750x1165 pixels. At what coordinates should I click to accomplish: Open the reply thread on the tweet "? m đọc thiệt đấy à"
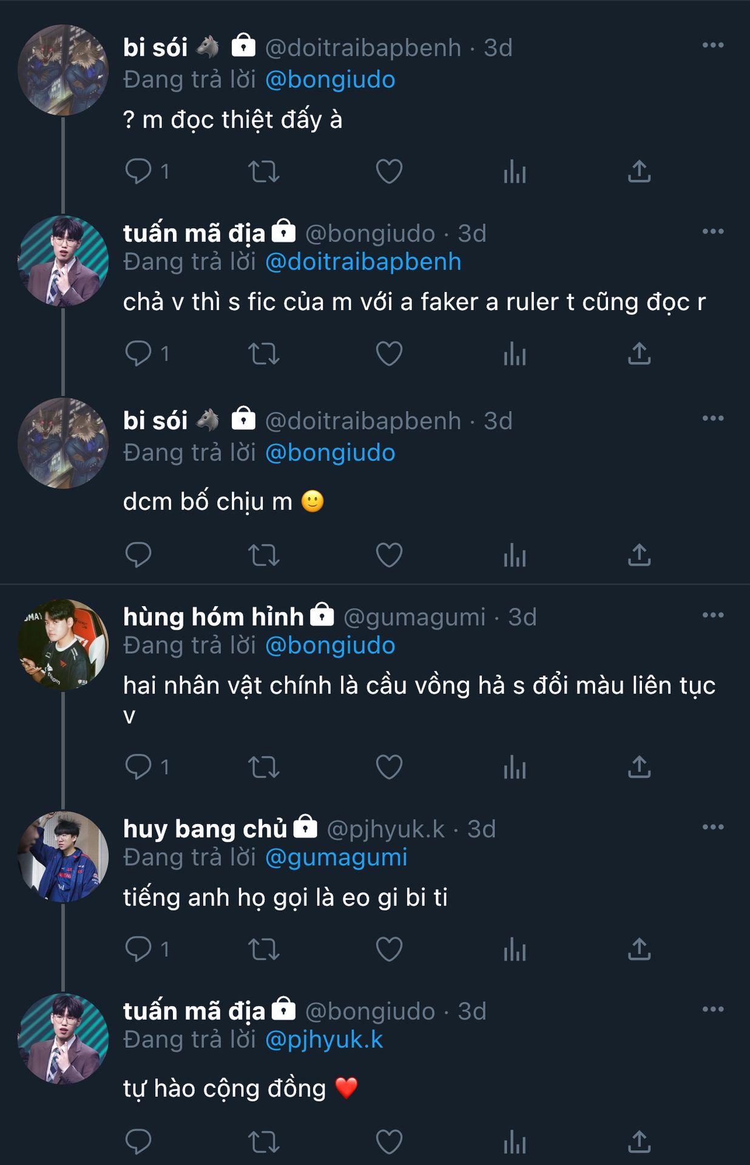click(x=138, y=172)
